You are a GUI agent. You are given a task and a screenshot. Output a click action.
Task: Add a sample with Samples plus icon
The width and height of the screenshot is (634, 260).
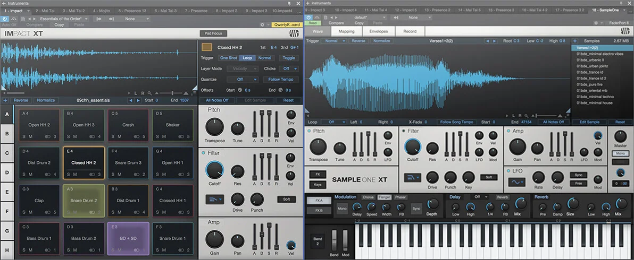point(574,41)
